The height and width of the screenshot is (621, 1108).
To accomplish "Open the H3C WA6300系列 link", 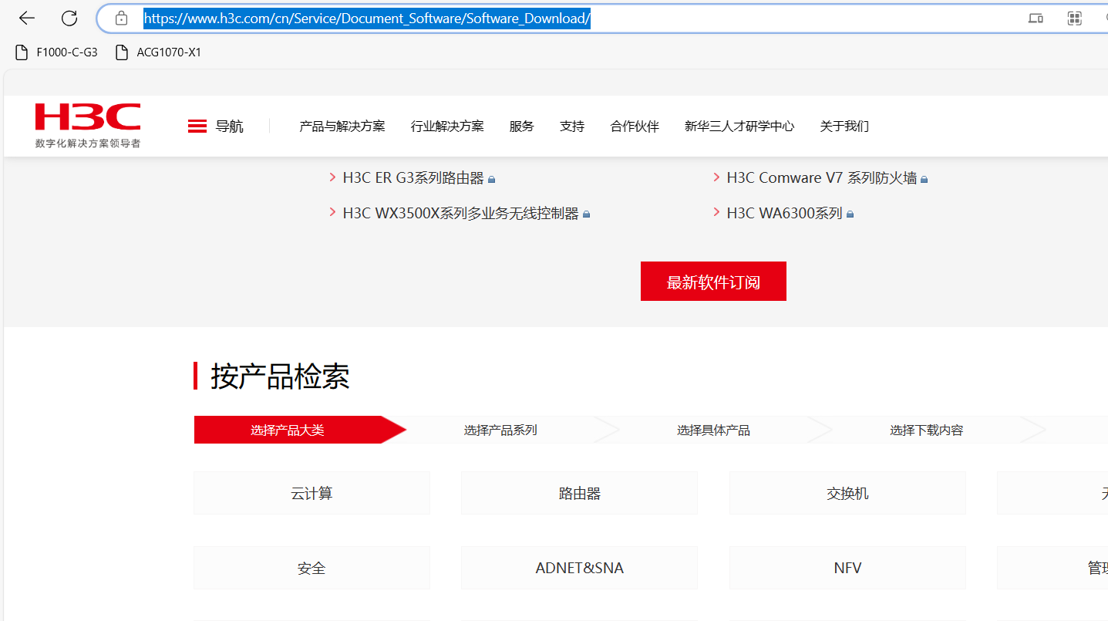I will [x=784, y=213].
